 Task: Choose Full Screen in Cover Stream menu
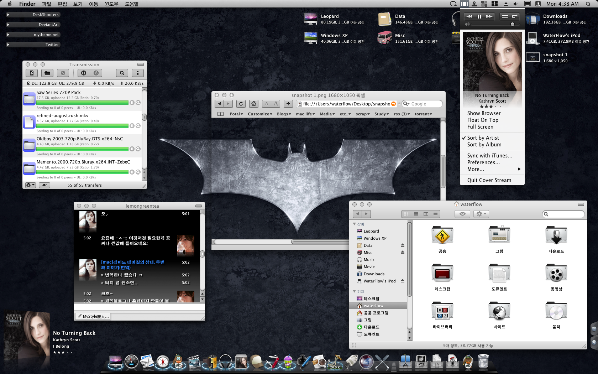tap(492, 127)
